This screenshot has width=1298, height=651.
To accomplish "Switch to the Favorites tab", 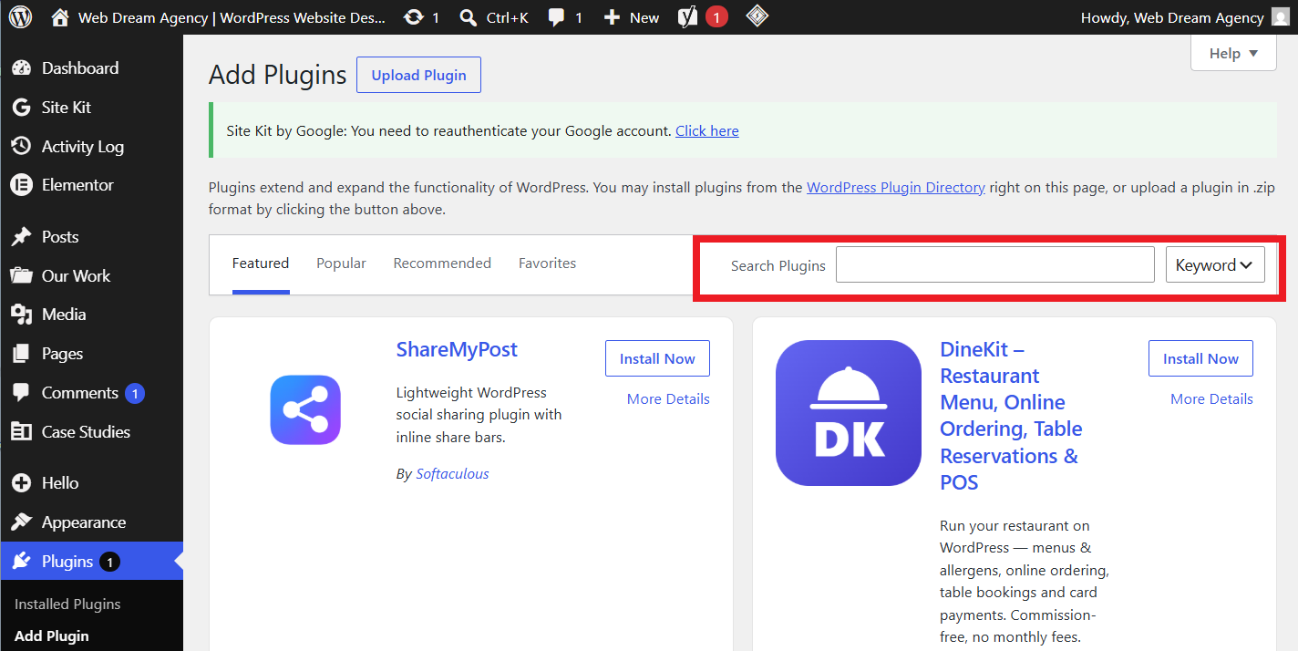I will [x=547, y=263].
